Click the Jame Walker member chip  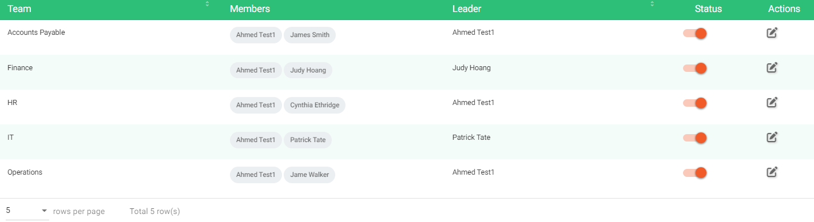[309, 175]
